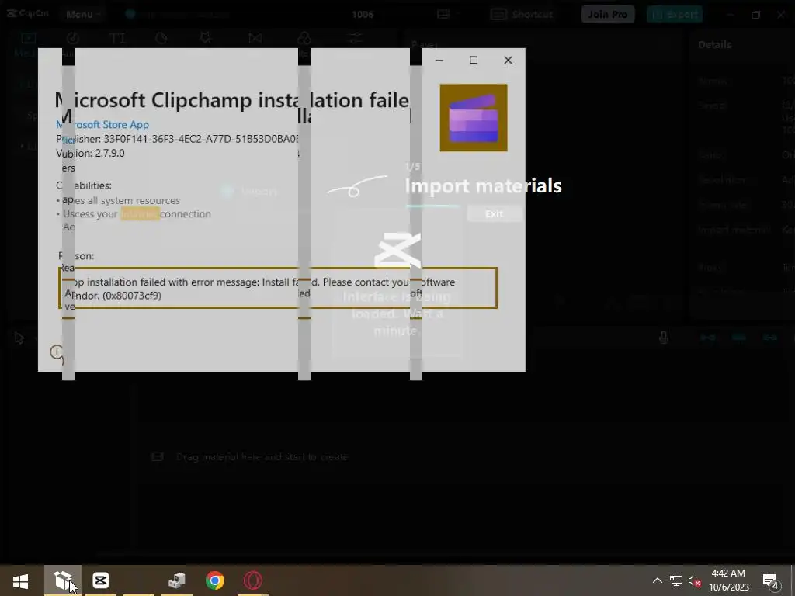Viewport: 795px width, 596px height.
Task: Click the Export button in CapCut
Action: point(675,14)
